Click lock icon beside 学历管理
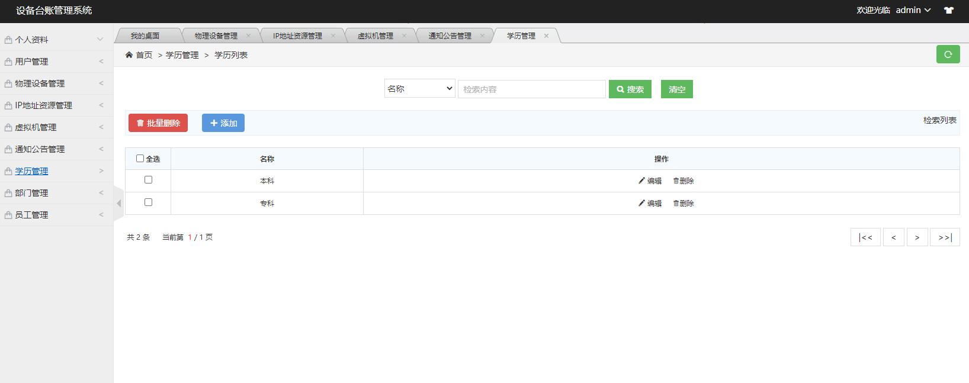 [x=8, y=171]
